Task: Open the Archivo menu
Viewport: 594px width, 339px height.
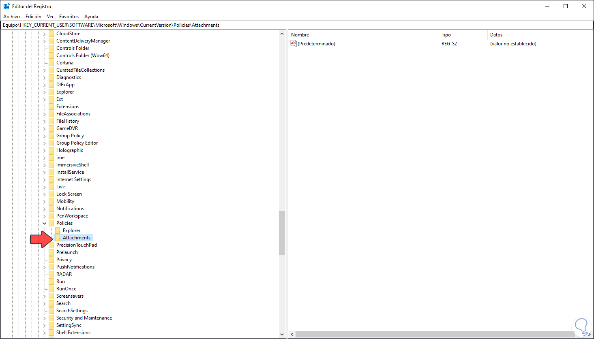Action: point(11,17)
